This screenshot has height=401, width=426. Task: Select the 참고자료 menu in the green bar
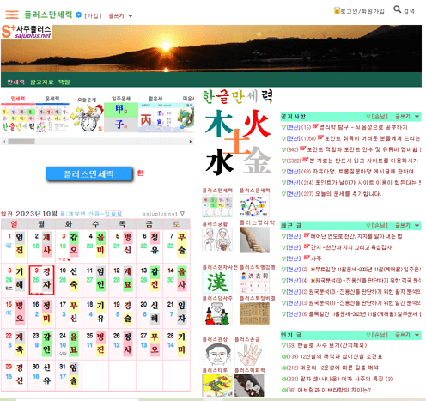[x=42, y=82]
